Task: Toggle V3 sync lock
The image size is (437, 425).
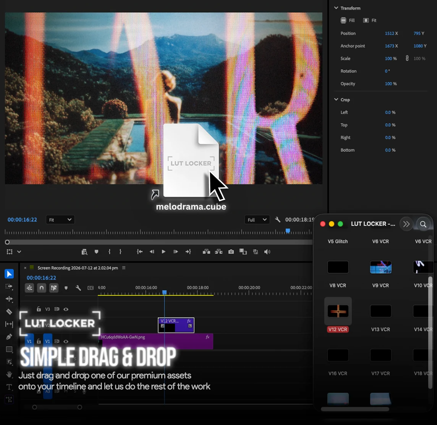Action: point(57,309)
